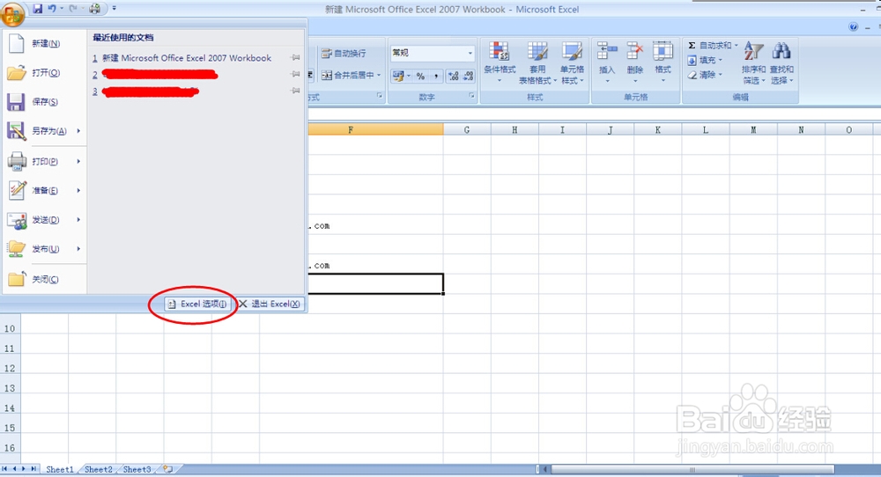The width and height of the screenshot is (881, 477).
Task: Expand the 发布 submenu arrow
Action: point(78,248)
